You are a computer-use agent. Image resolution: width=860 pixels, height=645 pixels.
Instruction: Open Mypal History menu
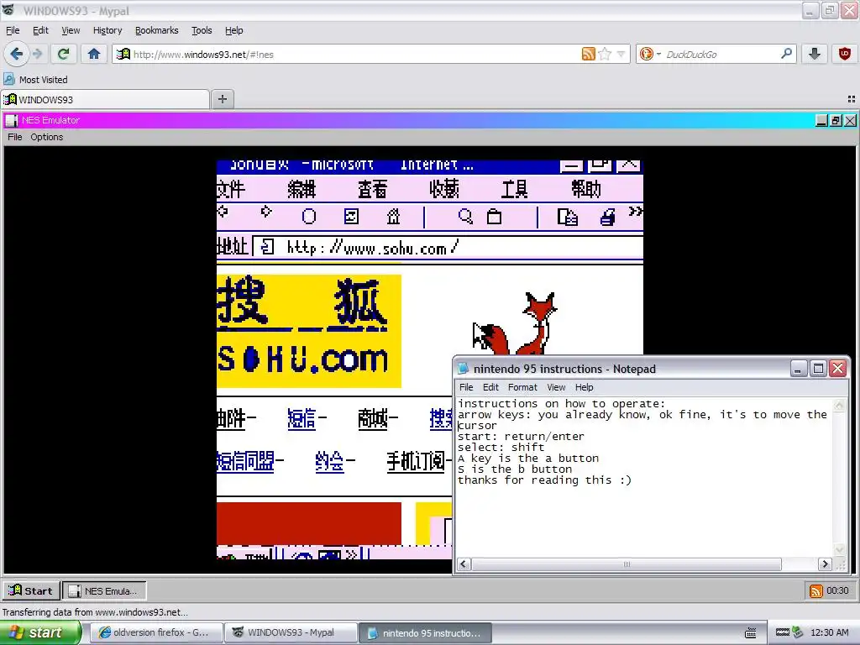[107, 30]
